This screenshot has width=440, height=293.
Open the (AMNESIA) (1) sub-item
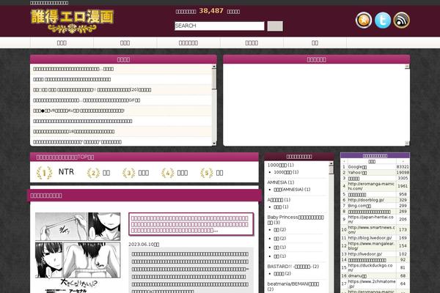[x=292, y=190]
